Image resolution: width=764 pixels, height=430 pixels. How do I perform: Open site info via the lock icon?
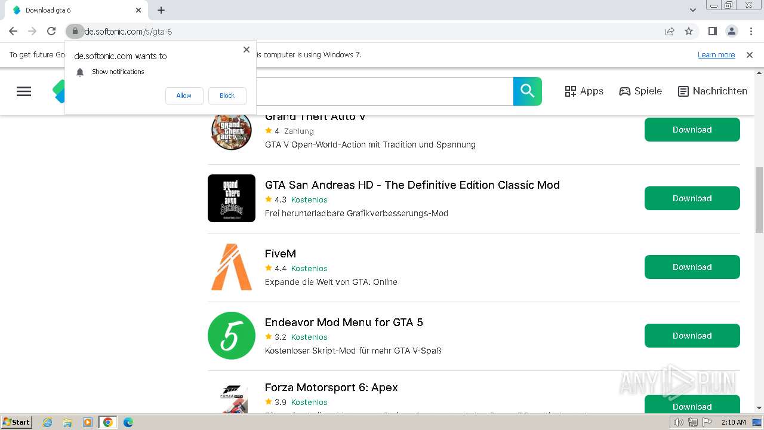[x=75, y=31]
